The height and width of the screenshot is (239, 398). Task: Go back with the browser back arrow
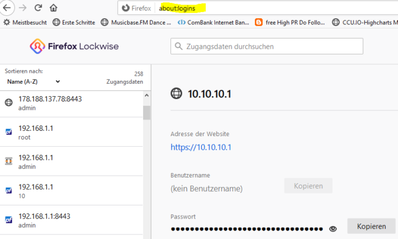tap(7, 7)
